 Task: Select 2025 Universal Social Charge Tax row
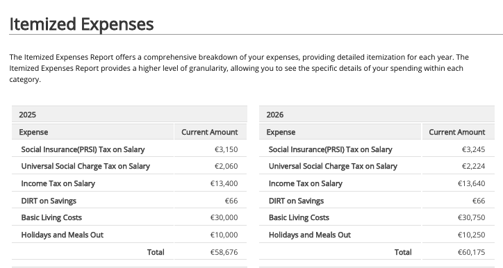(x=129, y=166)
